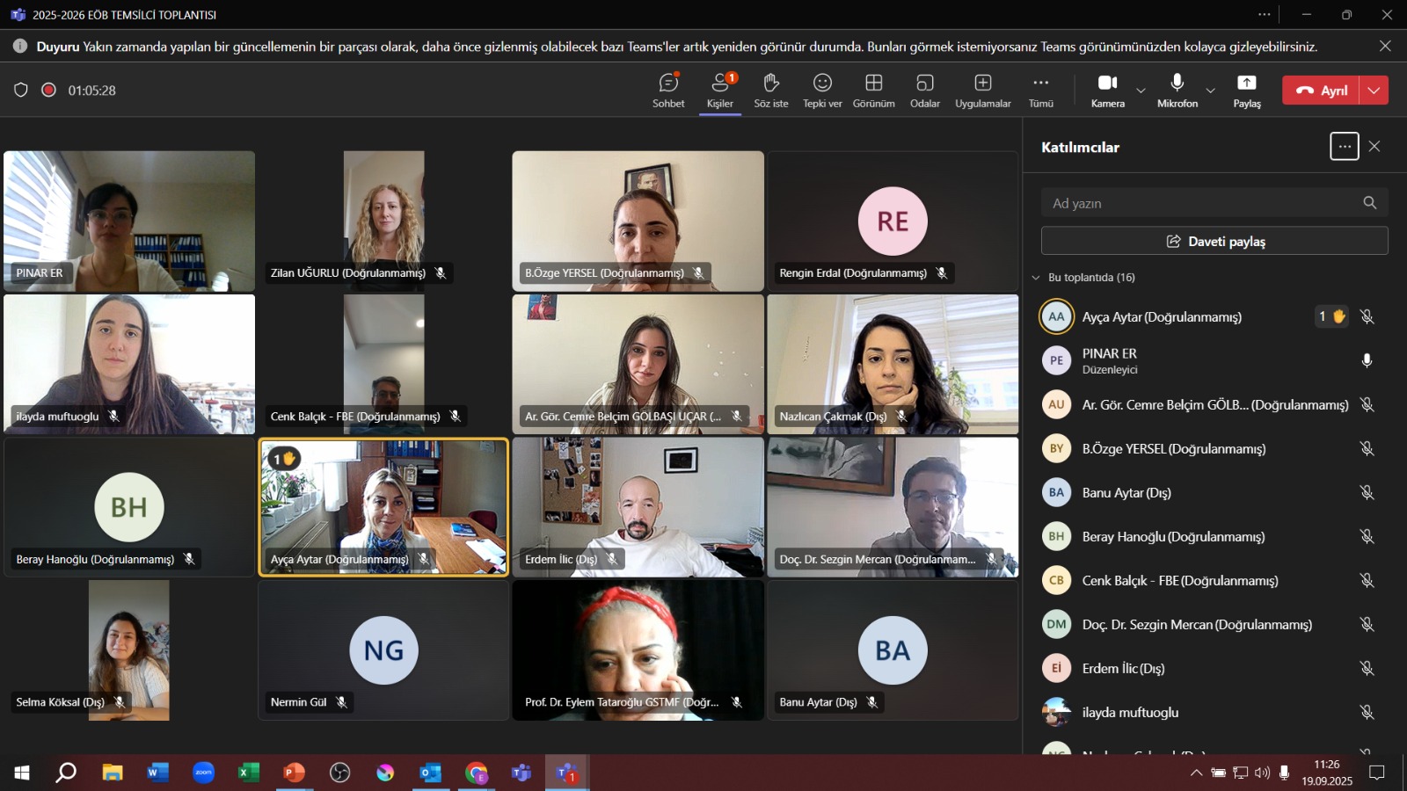Open the Tümü more actions menu
This screenshot has height=791, width=1407.
[x=1040, y=90]
